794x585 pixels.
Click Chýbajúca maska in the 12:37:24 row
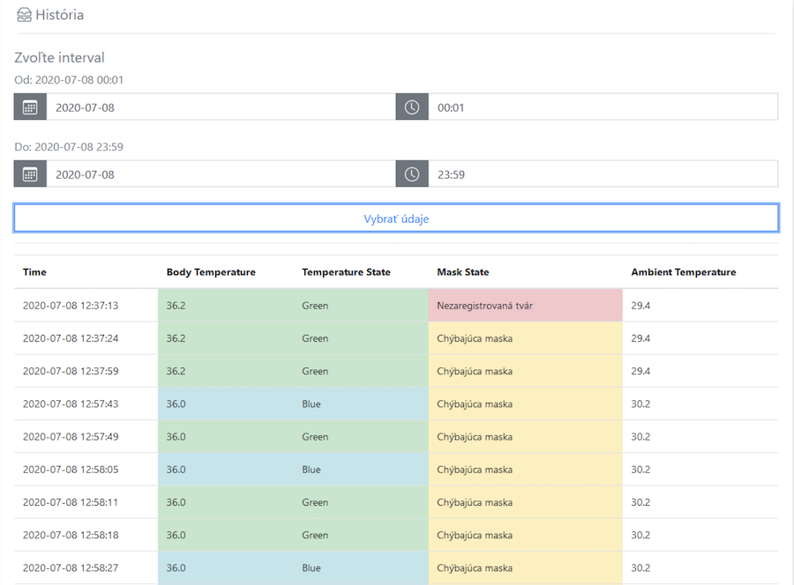pyautogui.click(x=475, y=338)
